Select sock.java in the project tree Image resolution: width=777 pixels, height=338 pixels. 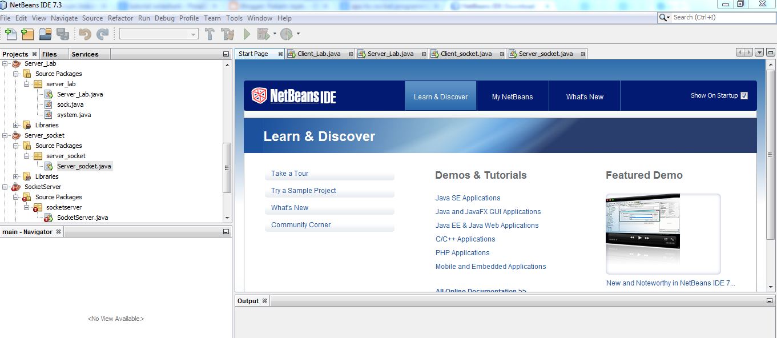pyautogui.click(x=70, y=104)
